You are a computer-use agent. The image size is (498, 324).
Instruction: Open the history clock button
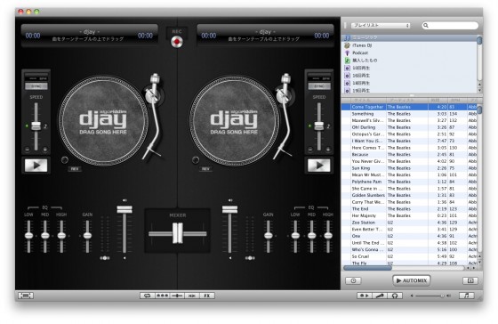353,280
